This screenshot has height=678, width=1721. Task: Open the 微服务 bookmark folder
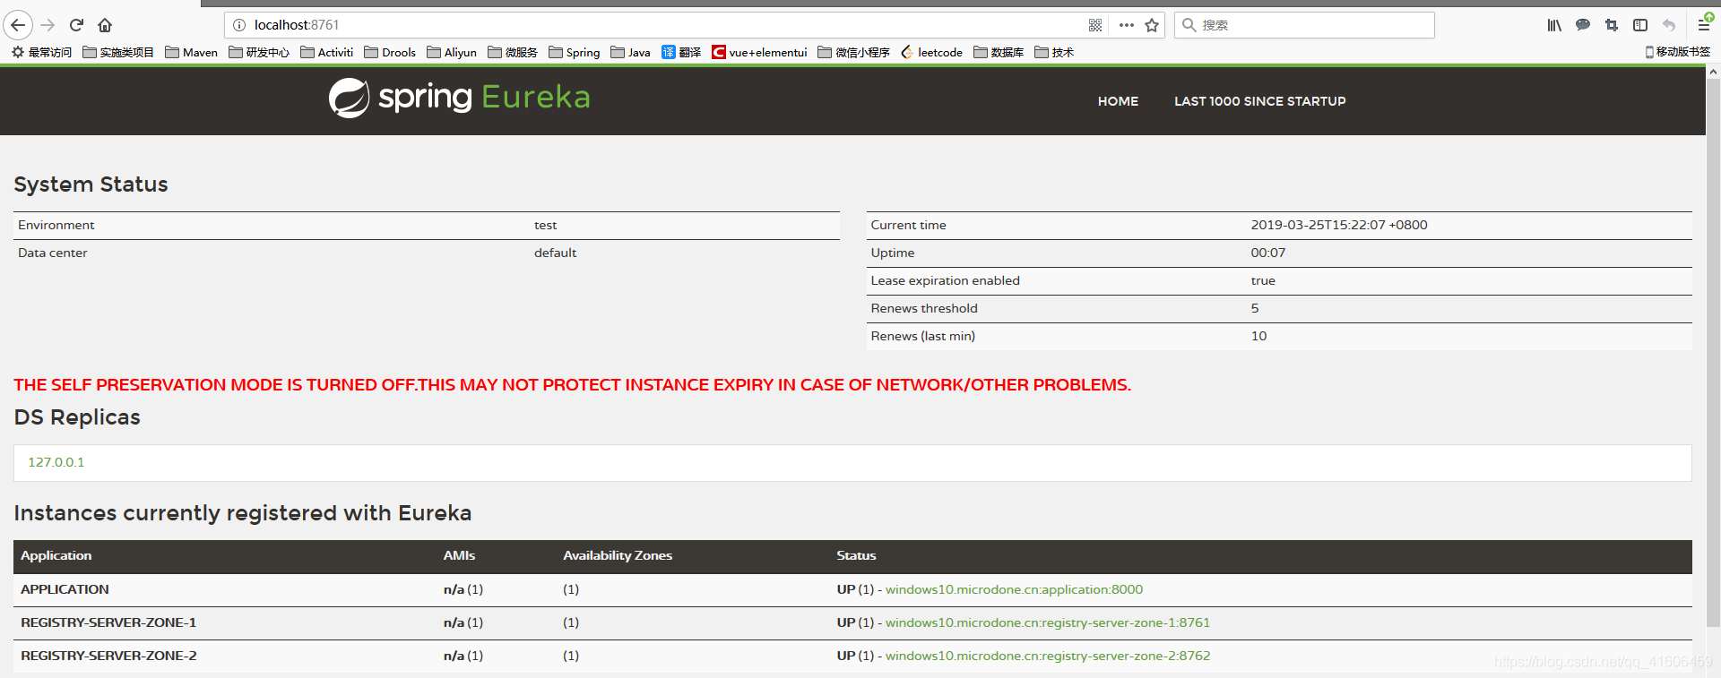point(513,52)
